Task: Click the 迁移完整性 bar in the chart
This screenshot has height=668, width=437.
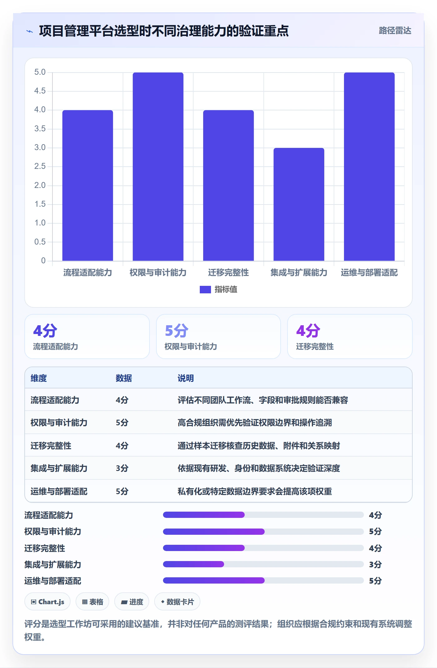Action: point(228,185)
